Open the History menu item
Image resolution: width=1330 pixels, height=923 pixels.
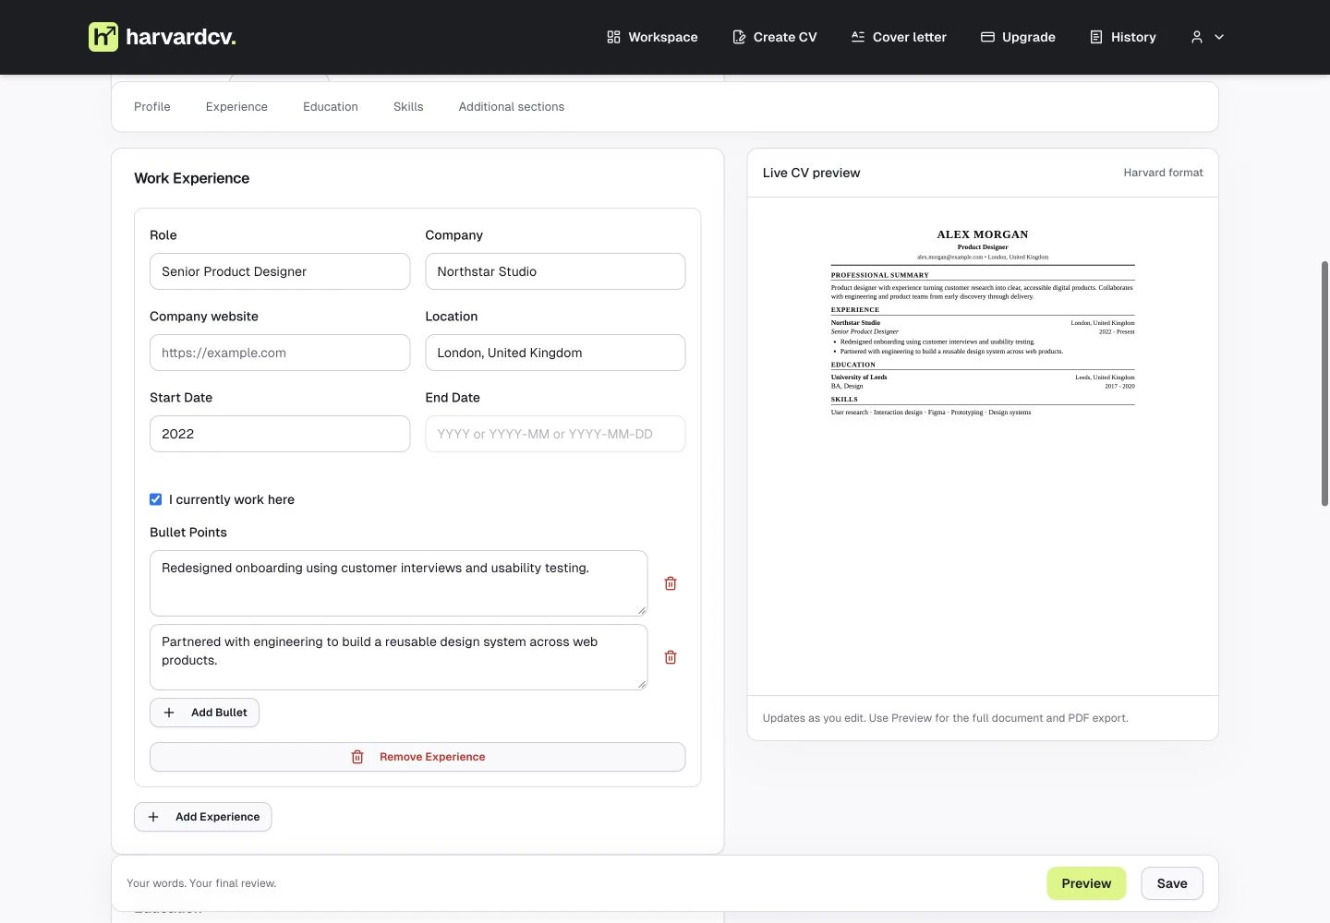tap(1123, 37)
